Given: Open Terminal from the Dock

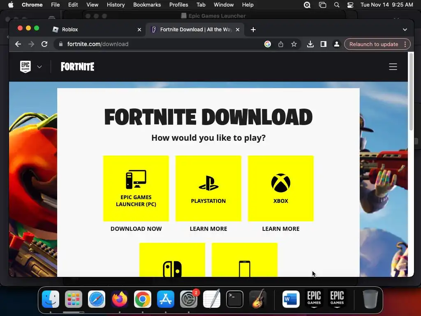Looking at the screenshot, I should (235, 299).
